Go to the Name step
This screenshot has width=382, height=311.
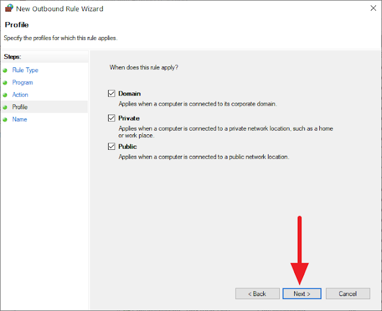[20, 119]
